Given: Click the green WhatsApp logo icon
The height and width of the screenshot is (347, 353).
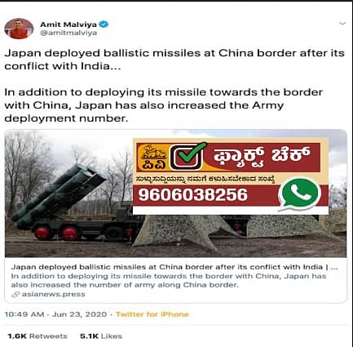Looking at the screenshot, I should tap(299, 194).
